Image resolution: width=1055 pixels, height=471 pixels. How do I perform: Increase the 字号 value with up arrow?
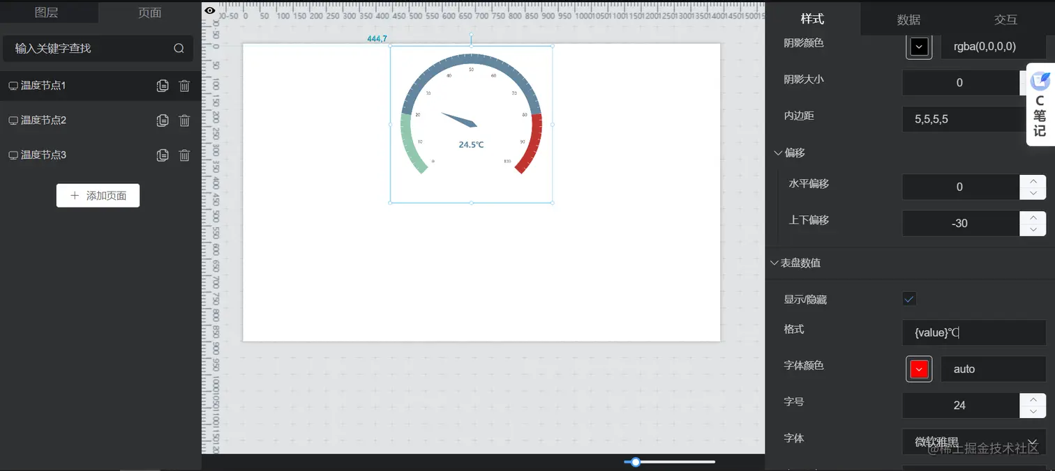click(1033, 399)
